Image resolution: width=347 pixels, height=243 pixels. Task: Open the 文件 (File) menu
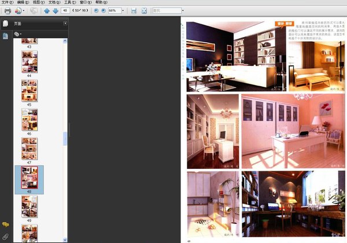click(x=8, y=2)
